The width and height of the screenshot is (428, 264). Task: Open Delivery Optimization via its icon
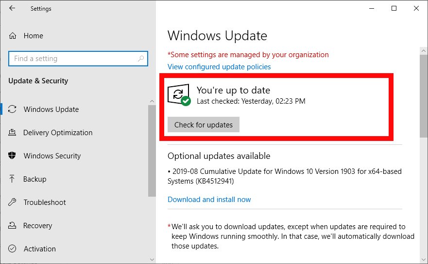coord(13,133)
